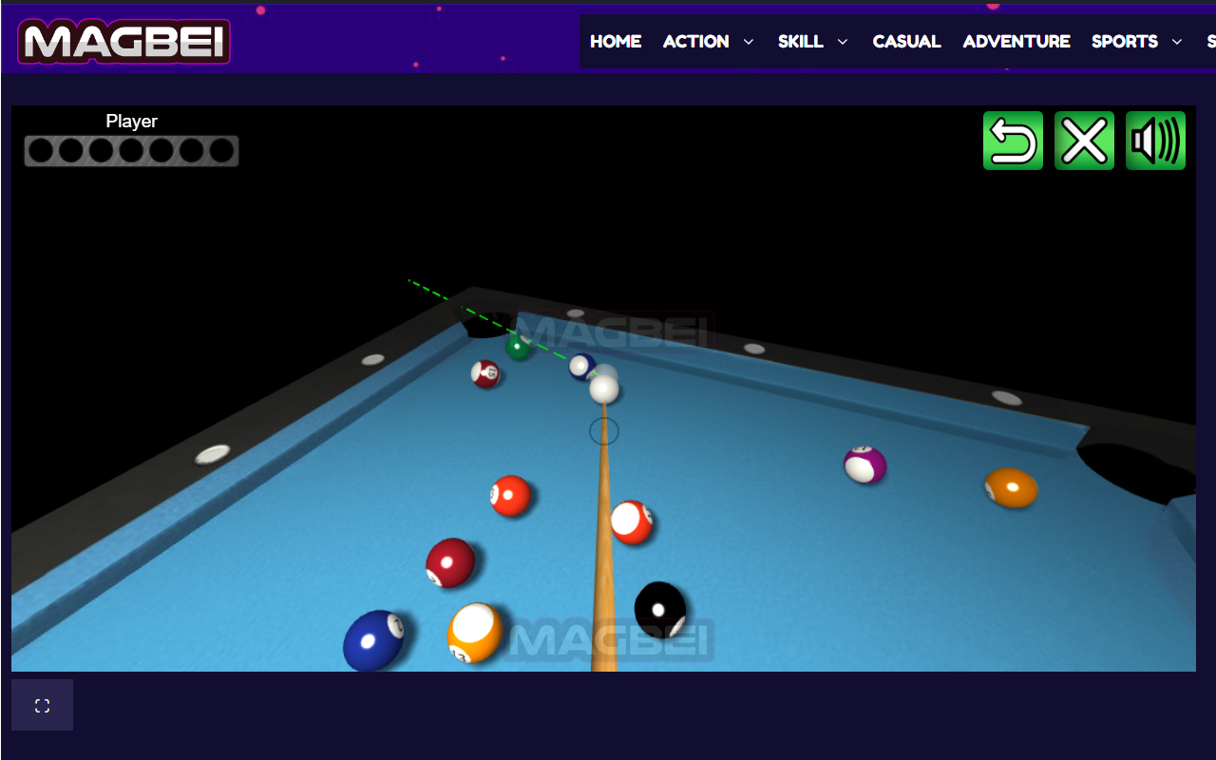1216x760 pixels.
Task: Click the Player score progress dots
Action: pos(131,149)
